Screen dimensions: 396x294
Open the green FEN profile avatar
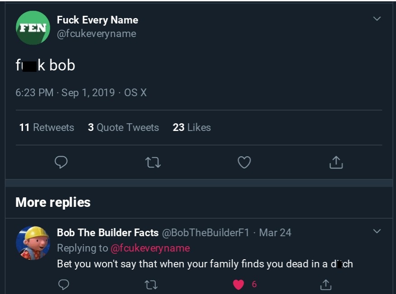click(x=33, y=28)
